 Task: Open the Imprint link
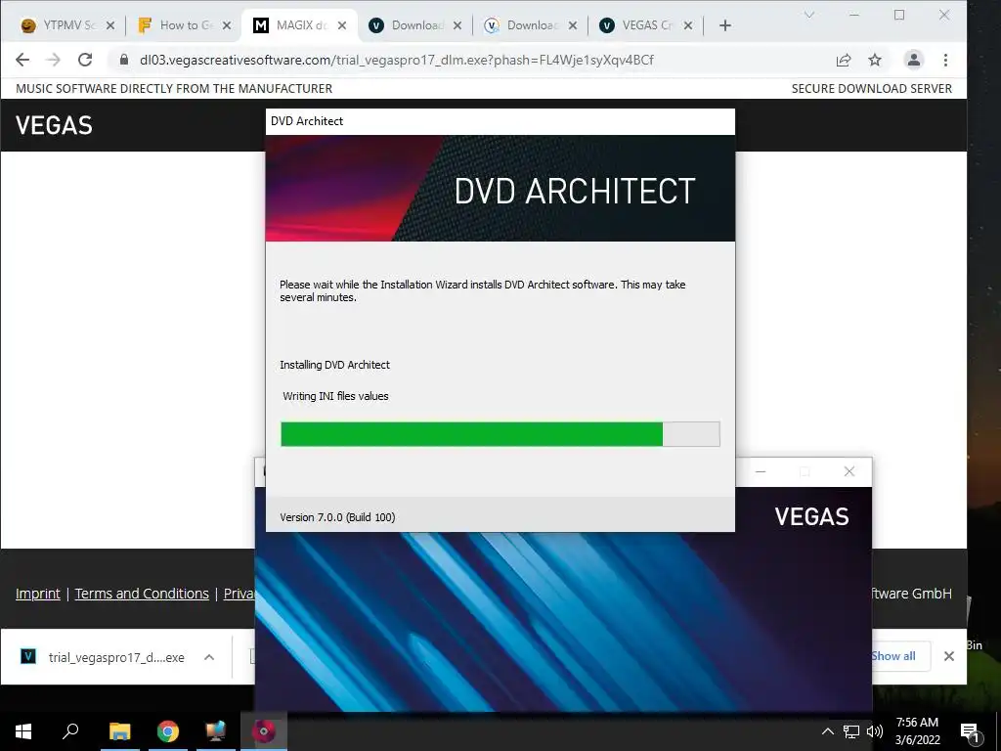[38, 594]
